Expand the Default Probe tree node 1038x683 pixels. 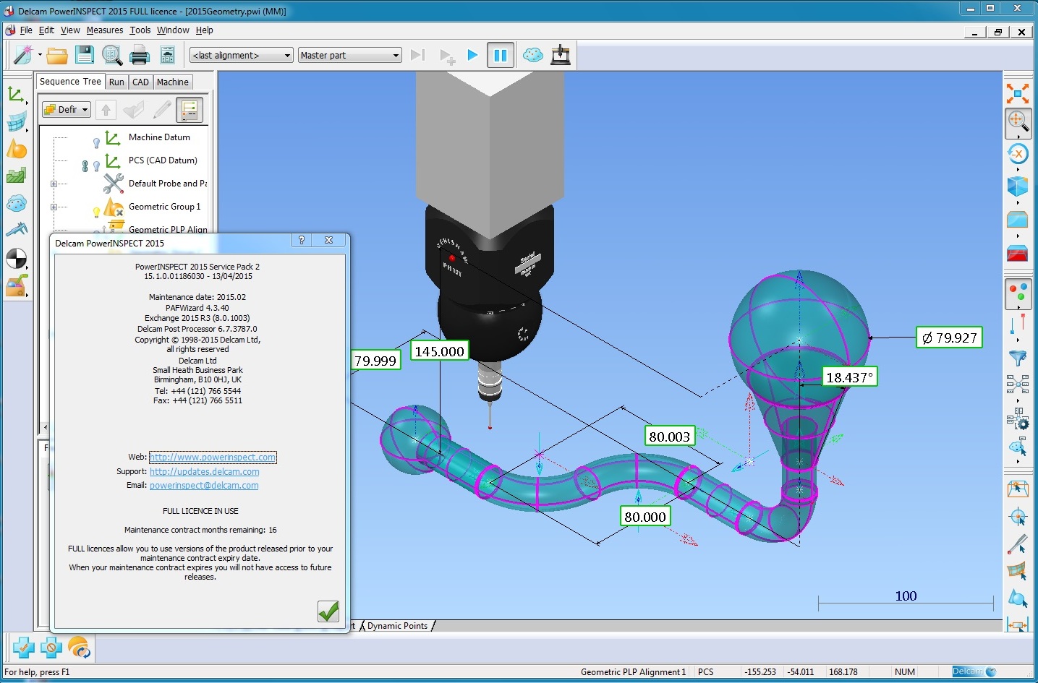pos(54,184)
